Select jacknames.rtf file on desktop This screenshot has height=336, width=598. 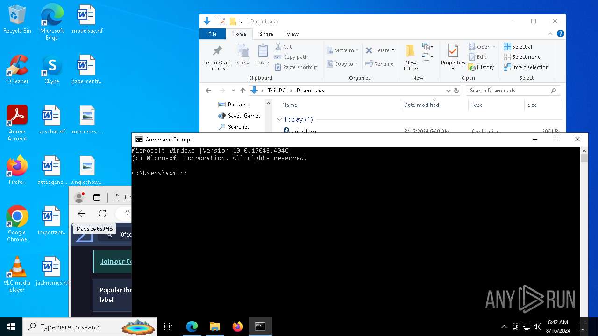(x=52, y=272)
